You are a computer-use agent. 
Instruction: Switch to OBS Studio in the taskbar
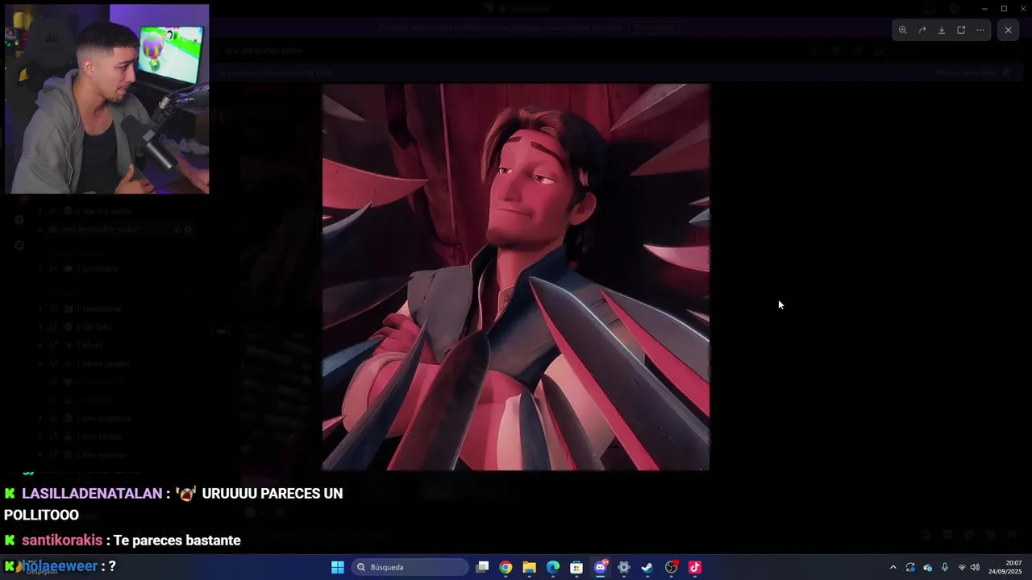pyautogui.click(x=671, y=567)
